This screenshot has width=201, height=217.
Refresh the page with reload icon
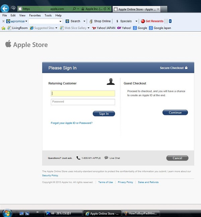pyautogui.click(x=105, y=9)
